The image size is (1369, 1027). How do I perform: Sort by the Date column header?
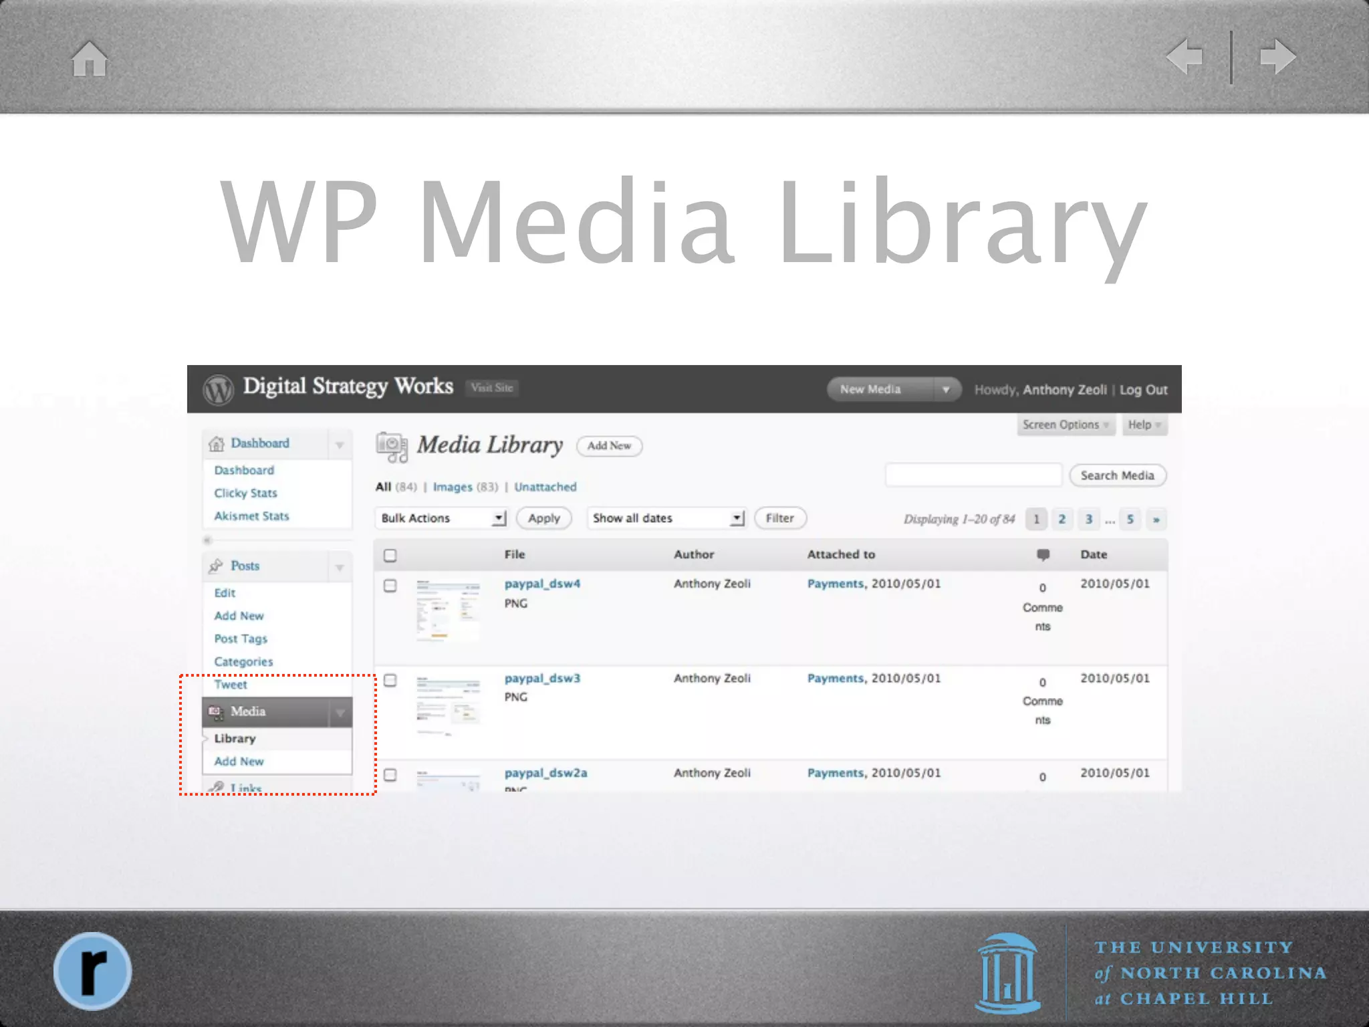[1094, 554]
